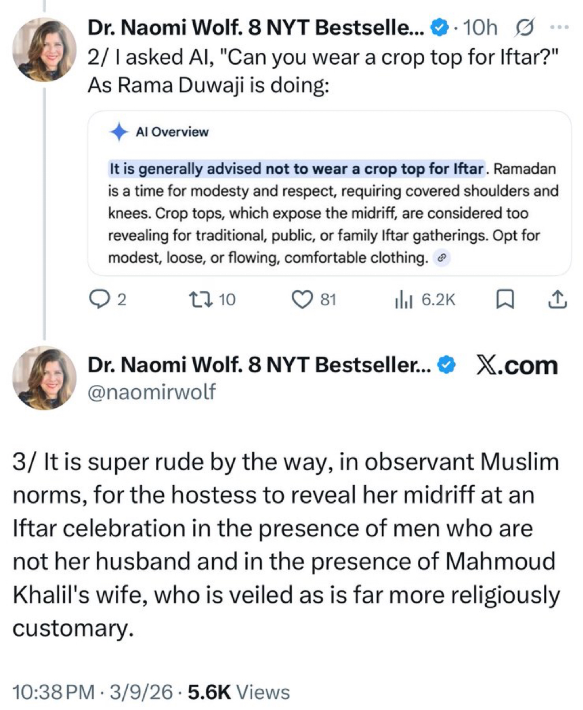Screen dimensions: 583x710
Task: Open the AI Overview source link icon
Action: coord(441,259)
